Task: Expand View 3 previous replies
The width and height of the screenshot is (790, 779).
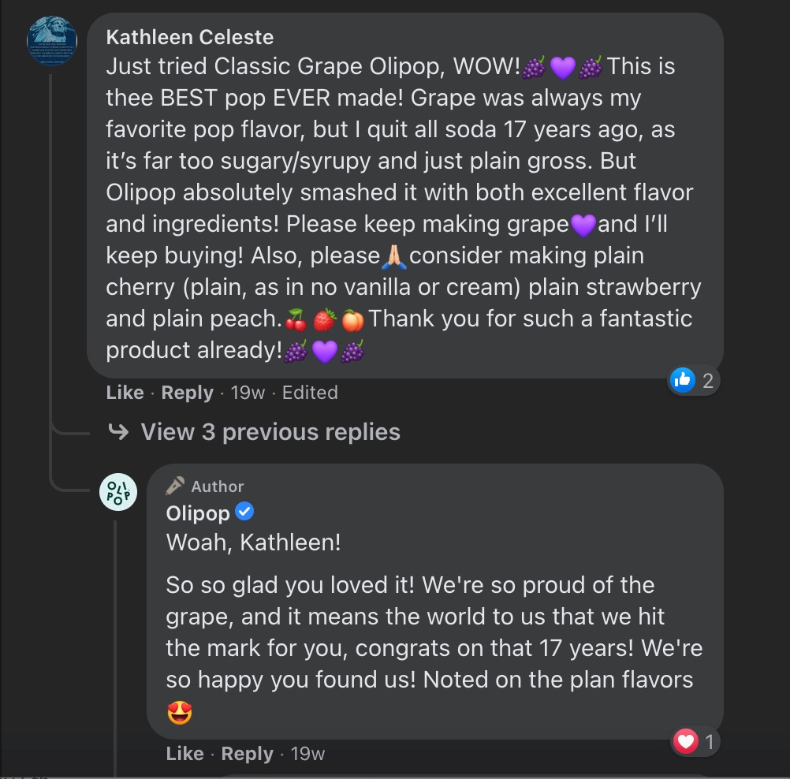Action: point(270,432)
